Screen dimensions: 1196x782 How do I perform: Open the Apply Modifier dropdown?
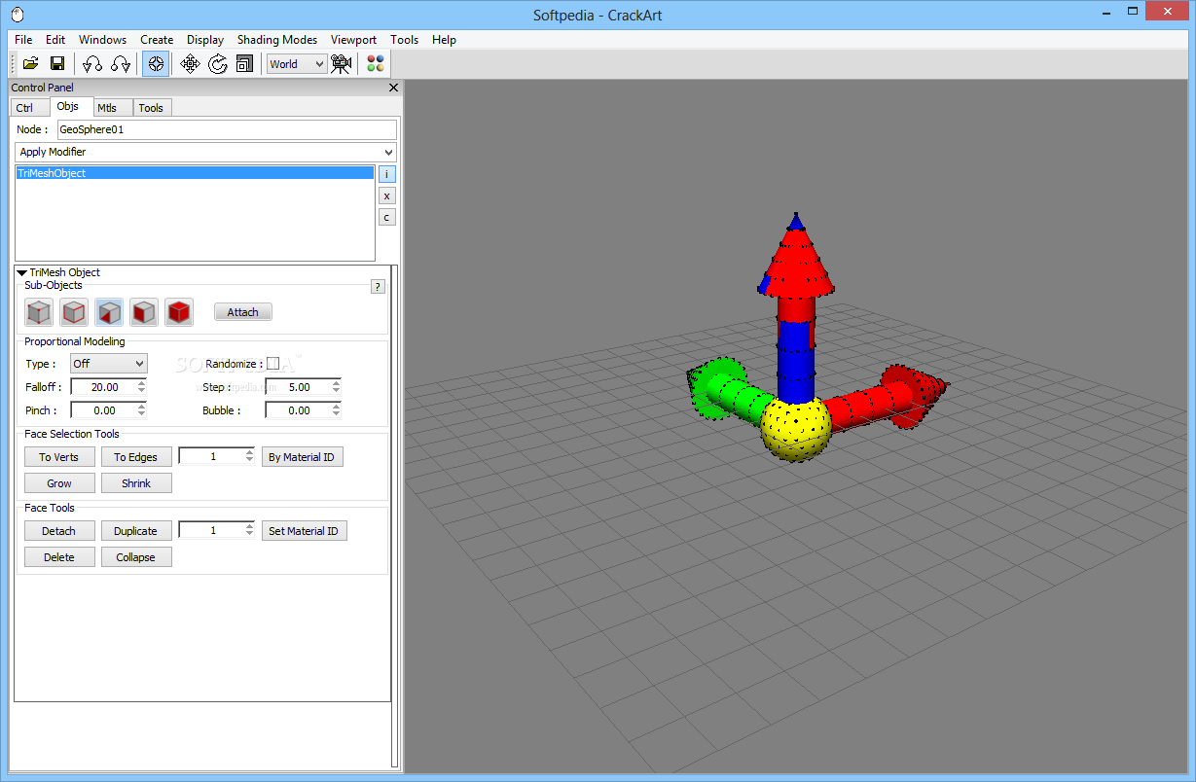[x=206, y=152]
